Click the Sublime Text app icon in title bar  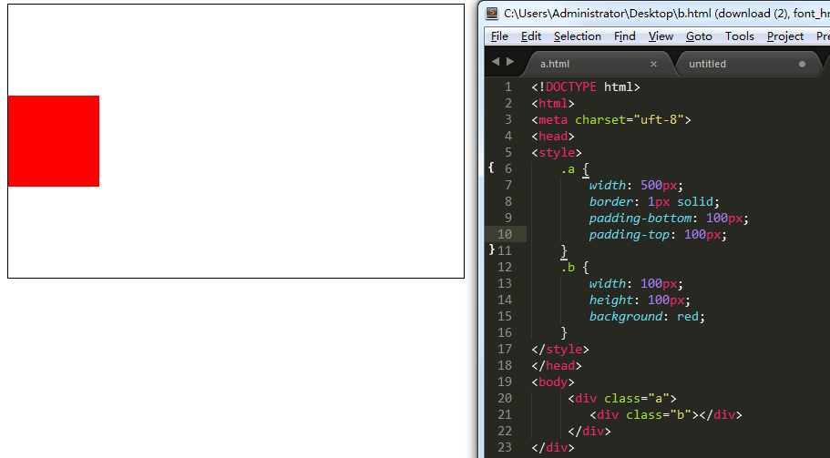492,14
